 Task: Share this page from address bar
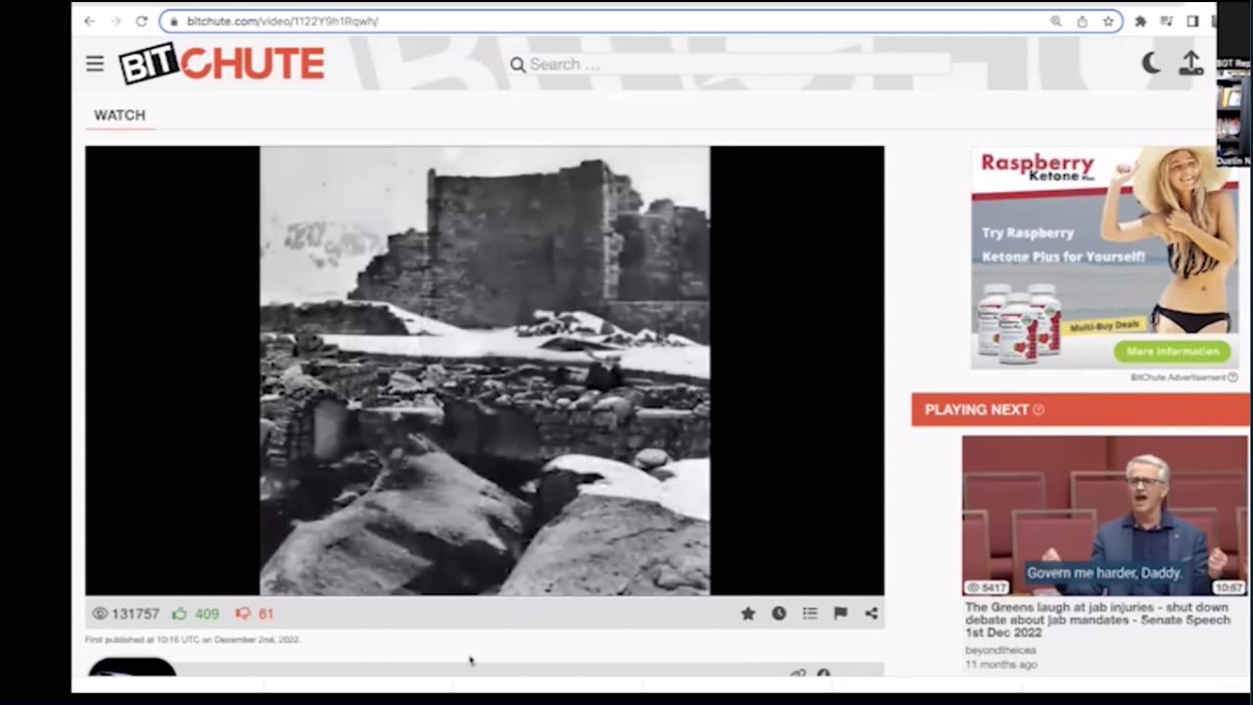pyautogui.click(x=1082, y=21)
